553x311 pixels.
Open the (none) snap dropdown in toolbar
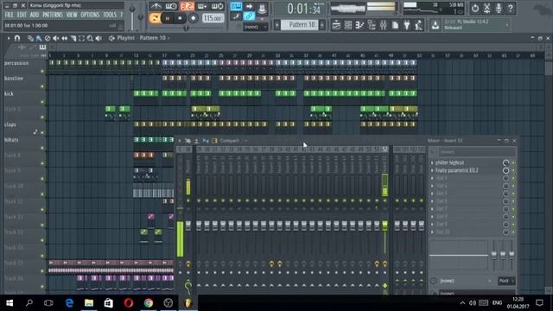[x=256, y=27]
